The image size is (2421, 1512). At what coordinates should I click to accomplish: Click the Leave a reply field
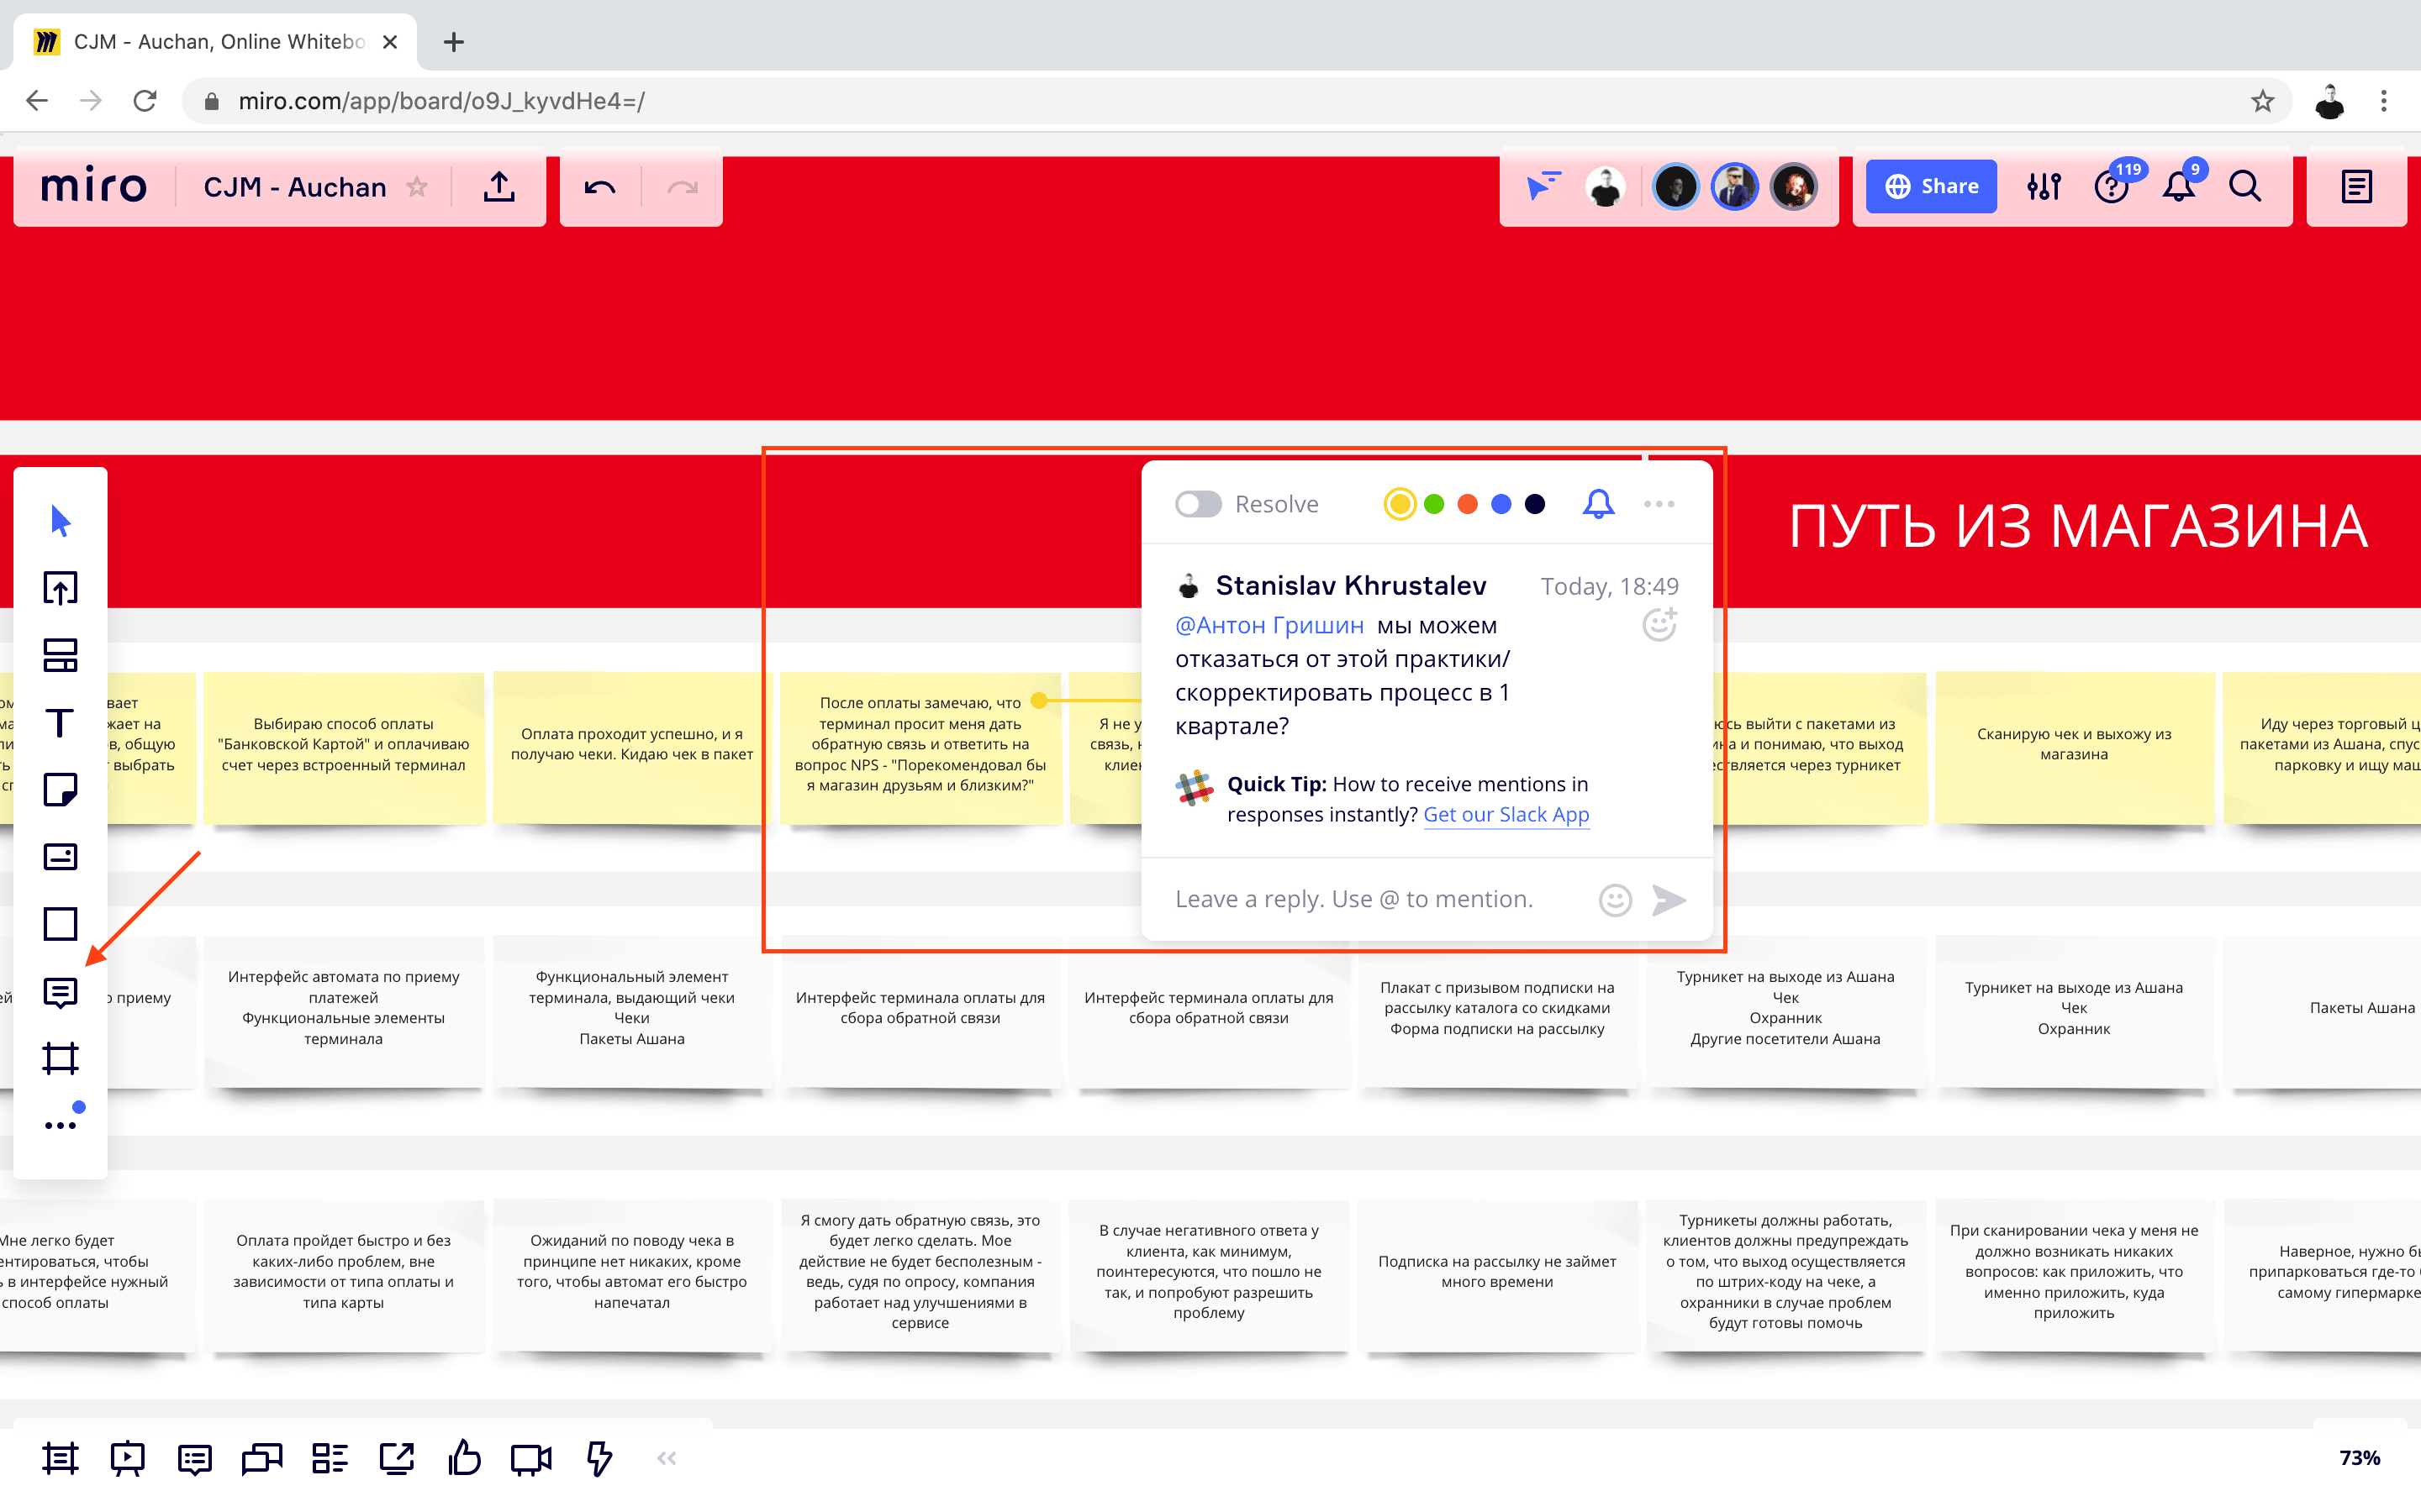tap(1353, 899)
